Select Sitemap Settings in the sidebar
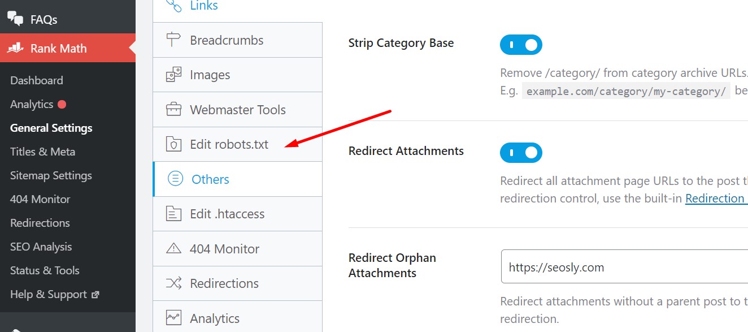This screenshot has width=748, height=332. tap(50, 175)
